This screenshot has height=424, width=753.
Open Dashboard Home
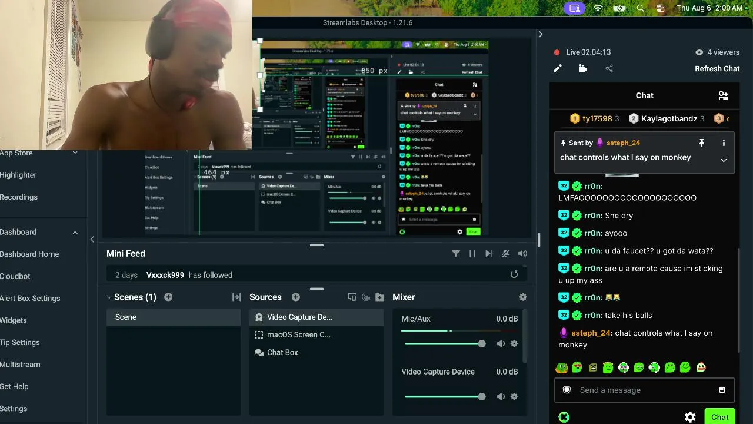29,254
